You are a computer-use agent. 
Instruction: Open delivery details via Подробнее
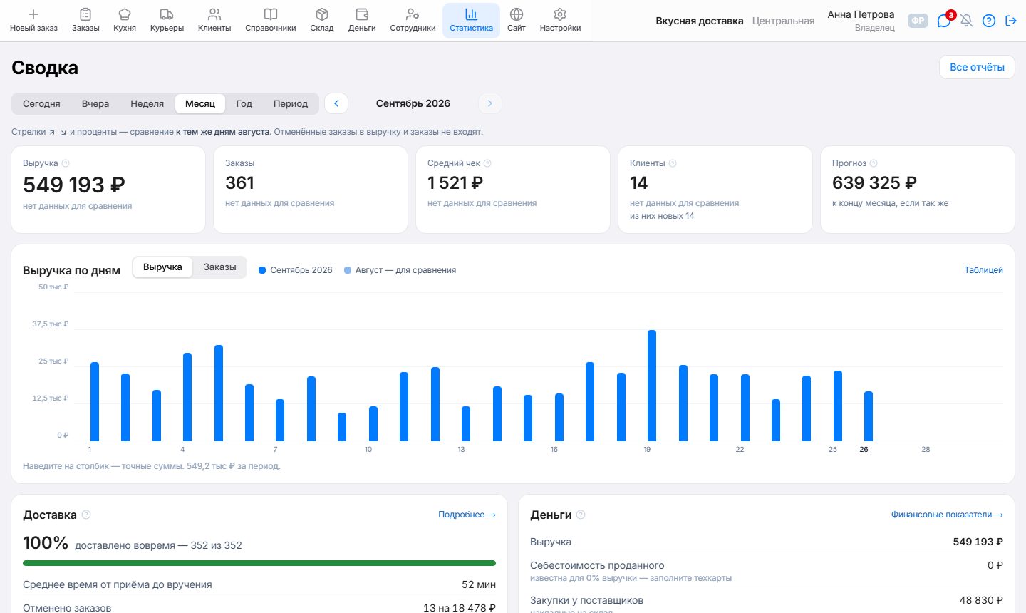pyautogui.click(x=467, y=515)
